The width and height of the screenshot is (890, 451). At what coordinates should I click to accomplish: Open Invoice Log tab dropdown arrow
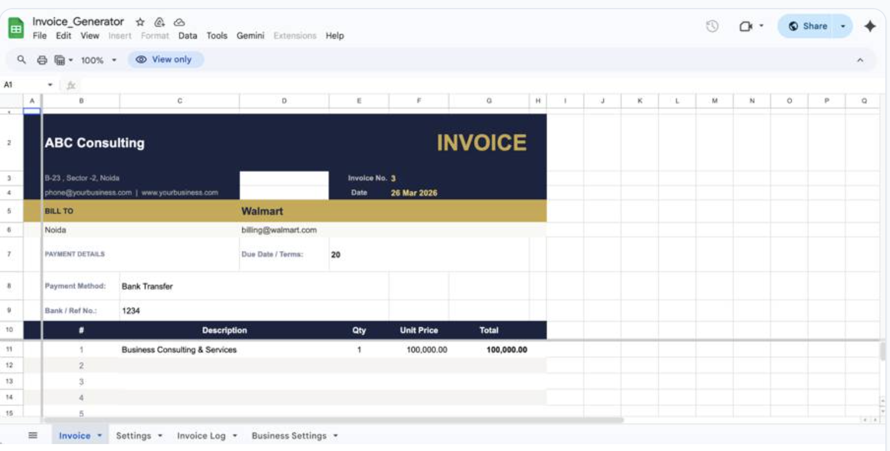(235, 435)
